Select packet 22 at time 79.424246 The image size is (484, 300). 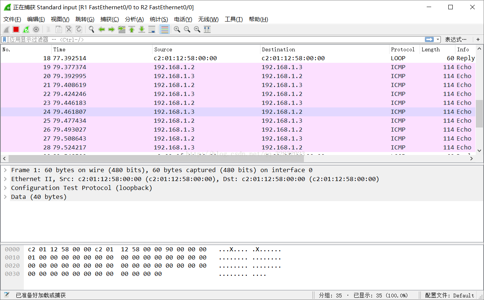(x=238, y=94)
